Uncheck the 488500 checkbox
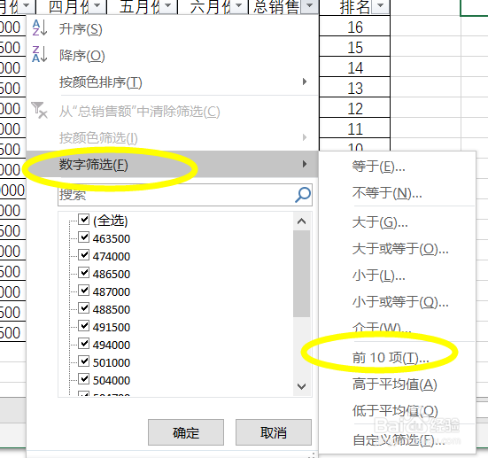This screenshot has width=488, height=458. [84, 308]
